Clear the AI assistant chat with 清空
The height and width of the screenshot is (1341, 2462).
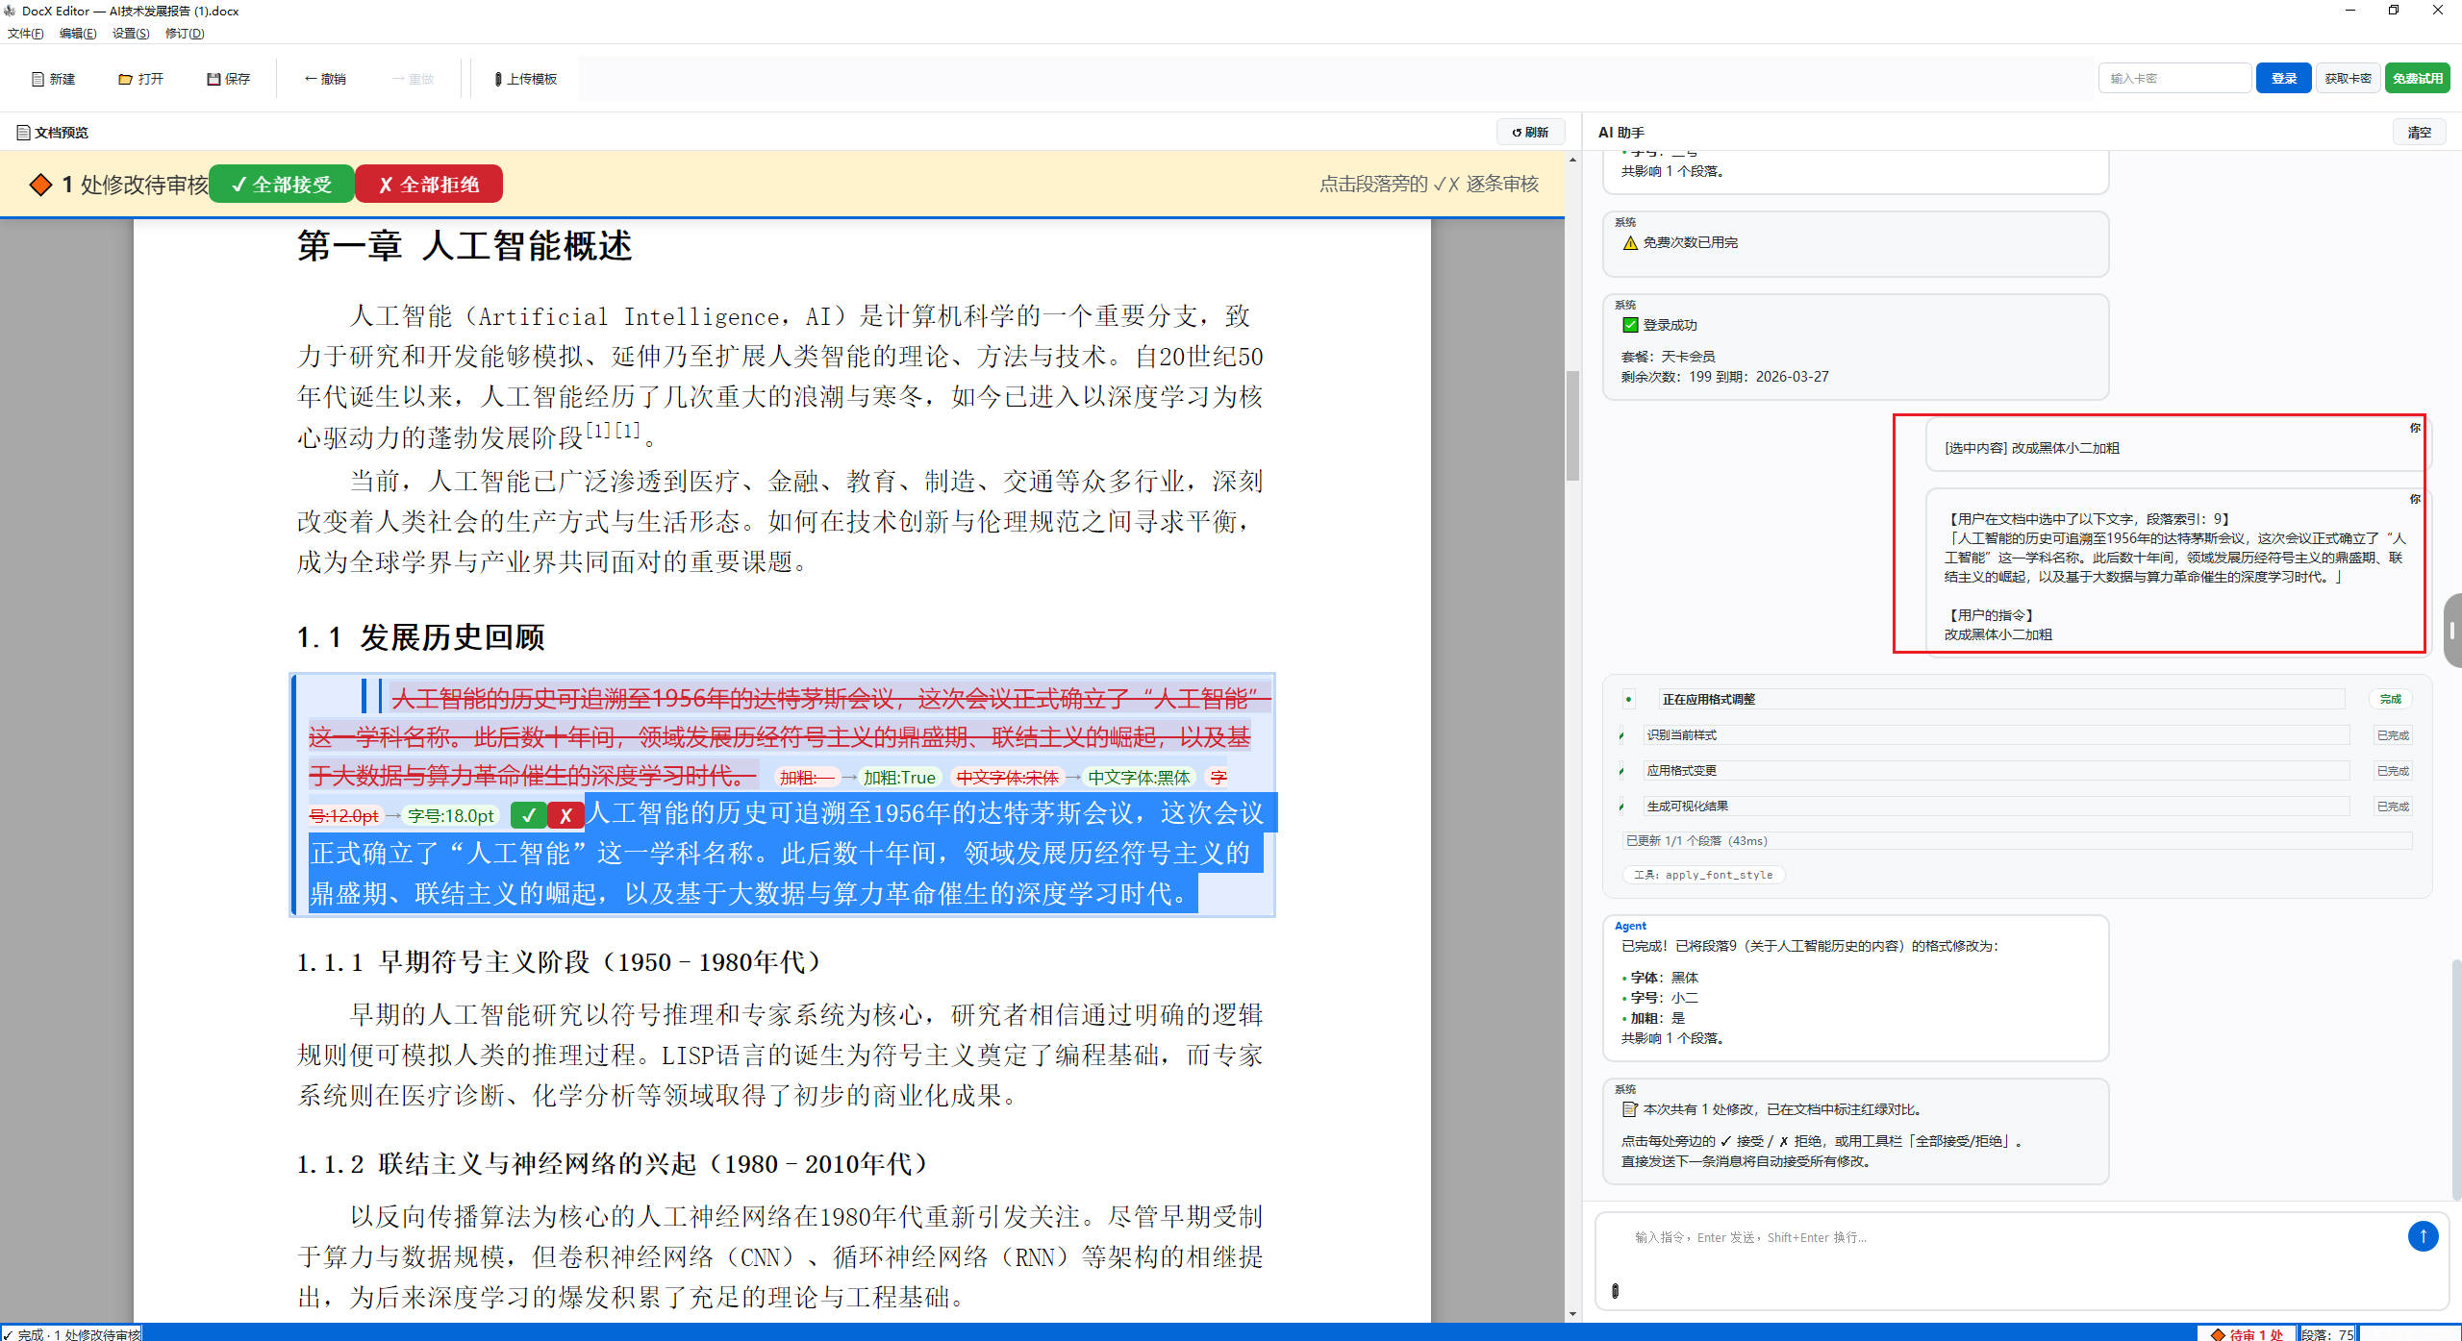coord(2418,133)
